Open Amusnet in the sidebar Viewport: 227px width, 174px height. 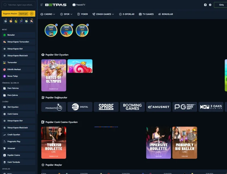(18, 148)
